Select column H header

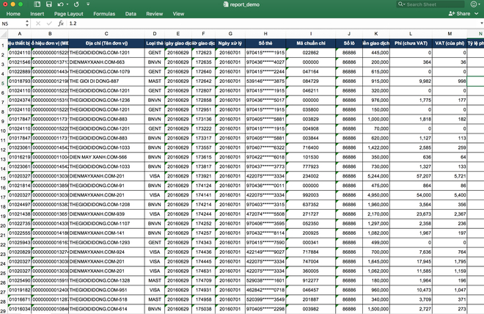[x=265, y=34]
